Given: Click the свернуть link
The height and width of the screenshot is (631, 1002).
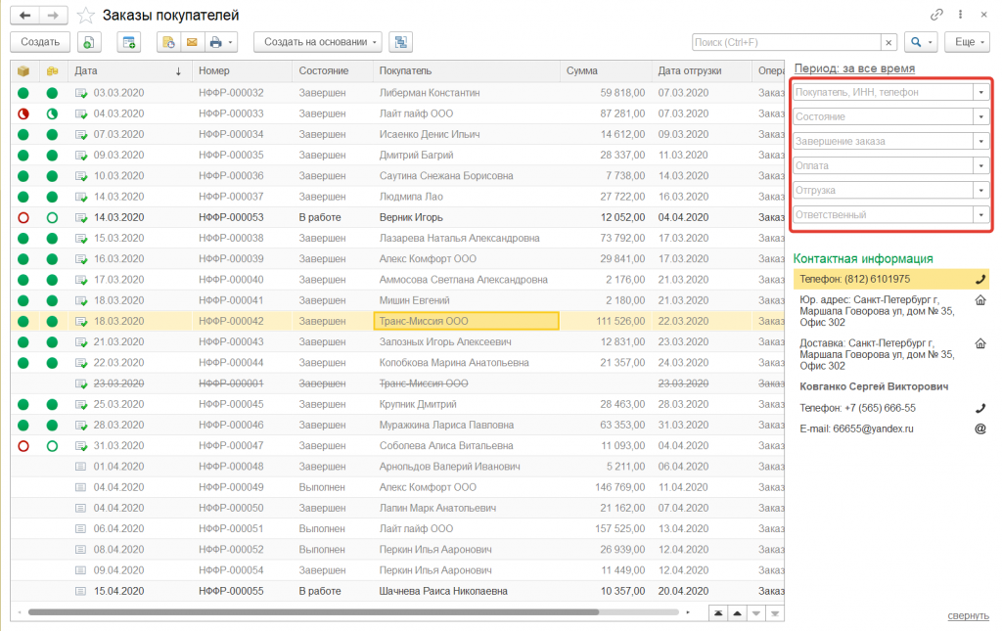Looking at the screenshot, I should (x=968, y=615).
